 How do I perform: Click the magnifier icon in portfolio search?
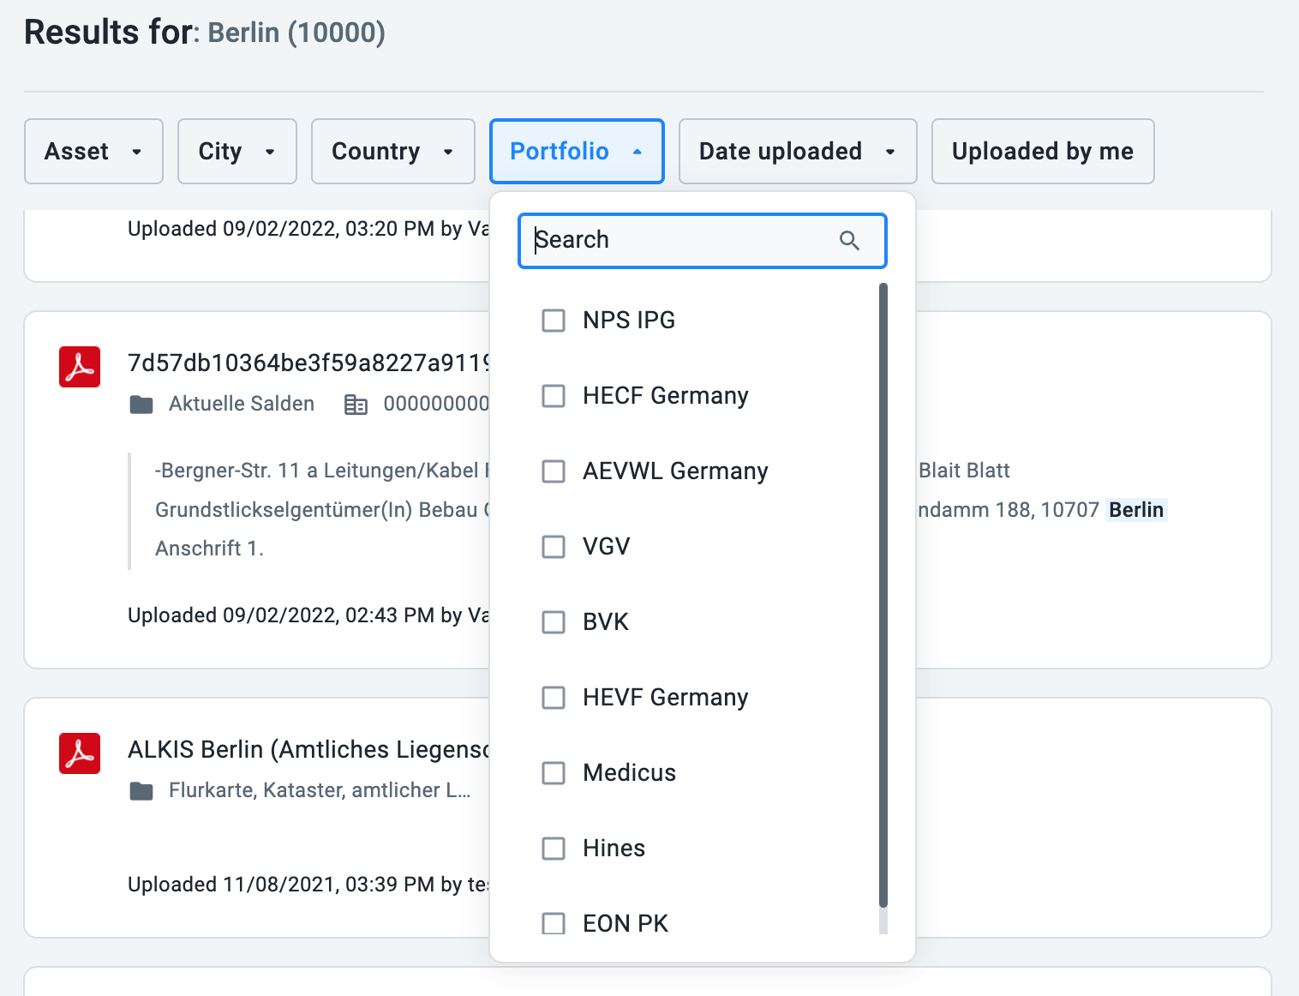pos(849,241)
